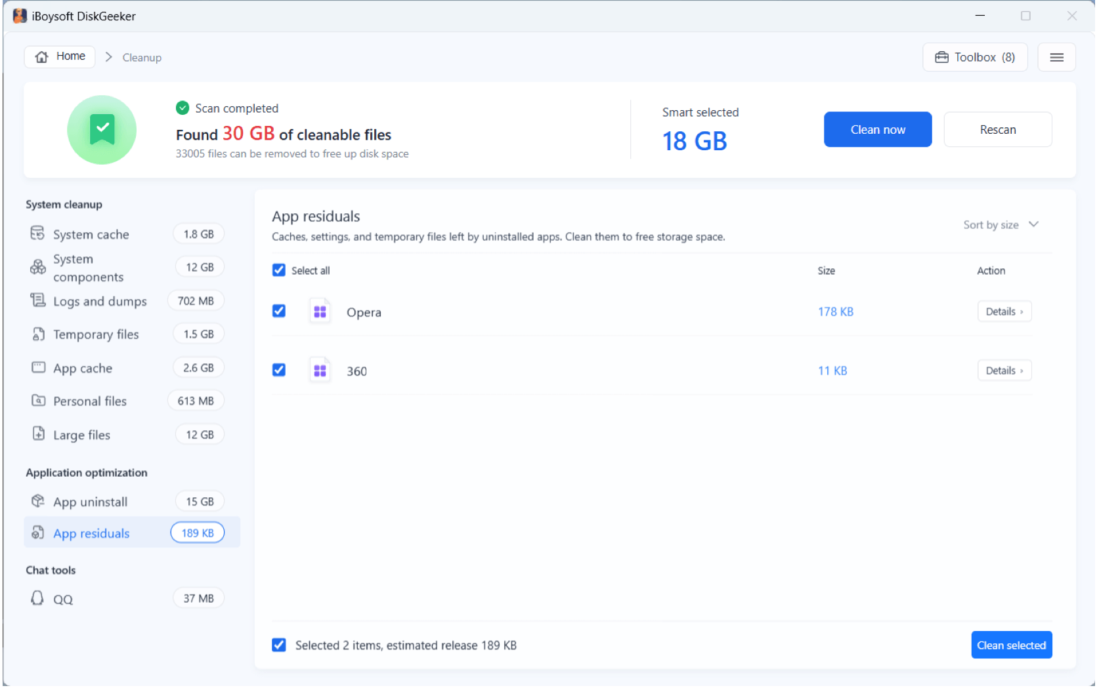Image resolution: width=1099 pixels, height=690 pixels.
Task: Click the Temporary files icon
Action: tap(39, 334)
